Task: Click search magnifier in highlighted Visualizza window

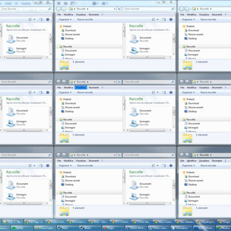Action: tap(172, 82)
